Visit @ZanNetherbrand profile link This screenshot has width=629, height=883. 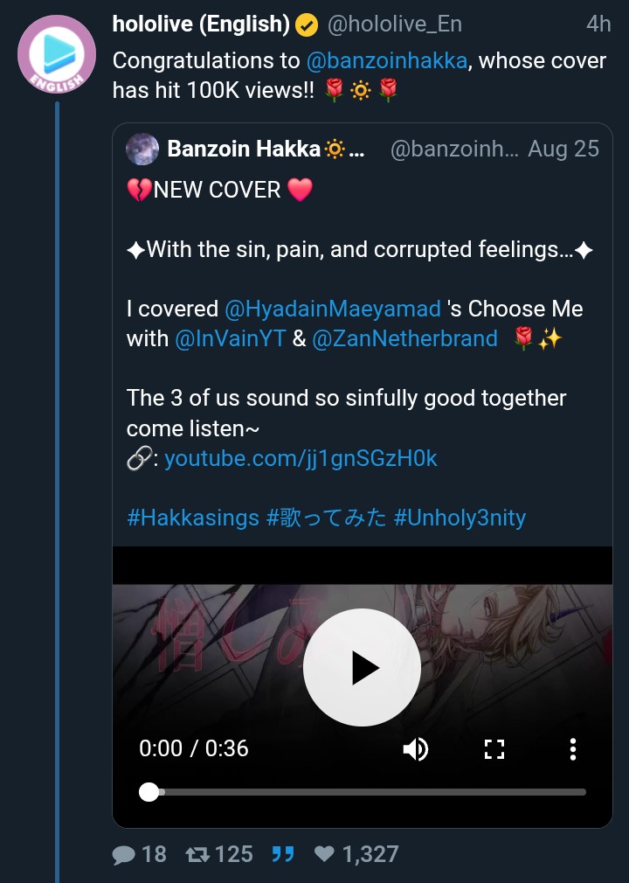pyautogui.click(x=404, y=338)
